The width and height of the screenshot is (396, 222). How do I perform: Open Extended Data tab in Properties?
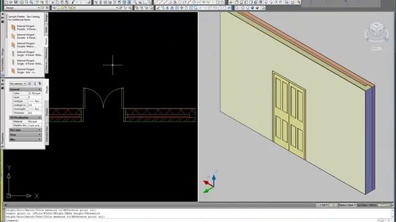[x=47, y=134]
